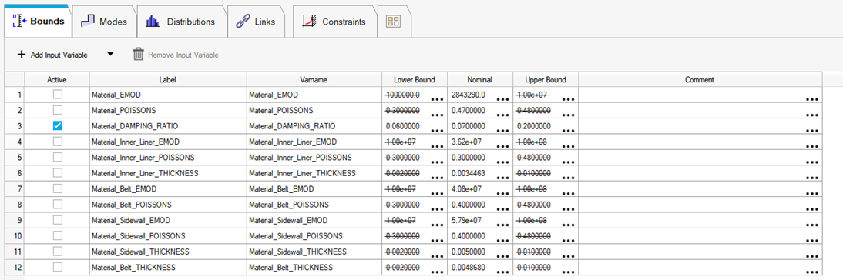Click the Upper Bound column header

(x=545, y=79)
